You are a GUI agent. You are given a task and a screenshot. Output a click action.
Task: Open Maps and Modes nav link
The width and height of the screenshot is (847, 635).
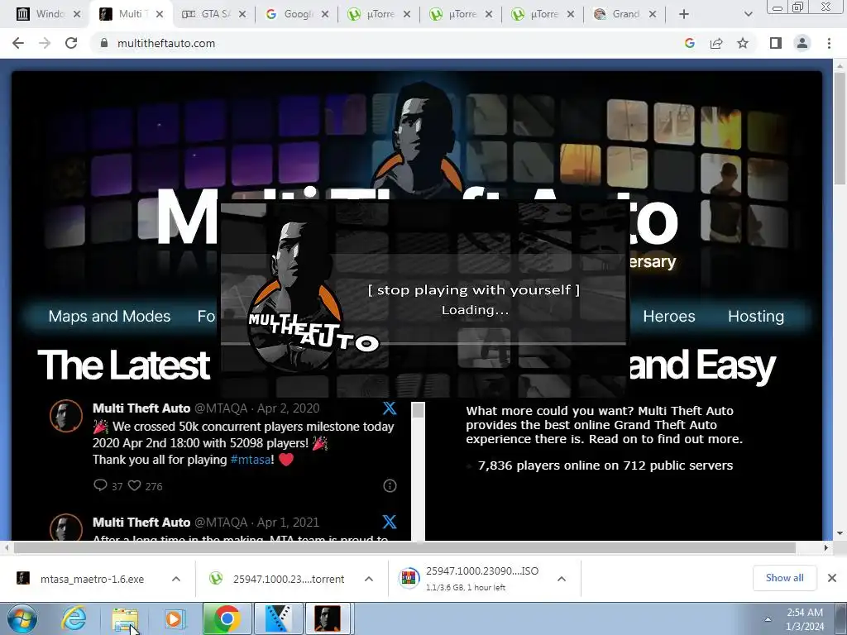tap(109, 316)
